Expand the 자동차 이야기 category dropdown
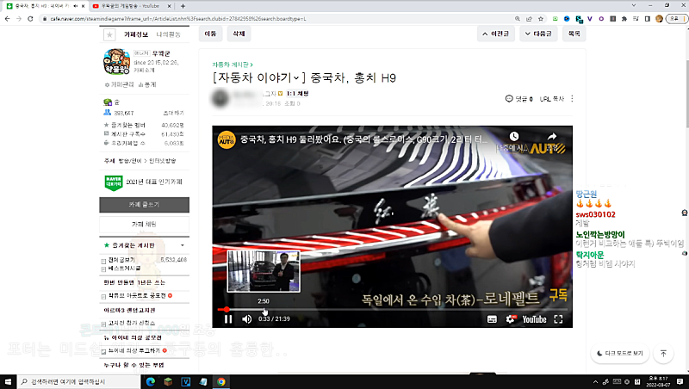This screenshot has width=689, height=389. pos(296,78)
